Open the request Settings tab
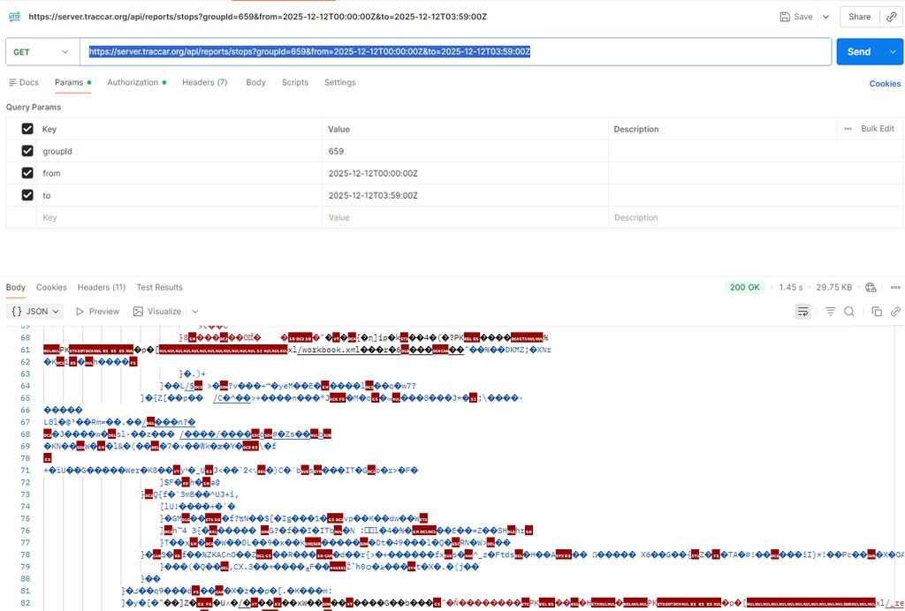 tap(340, 82)
